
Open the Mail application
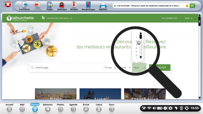(x=22, y=108)
